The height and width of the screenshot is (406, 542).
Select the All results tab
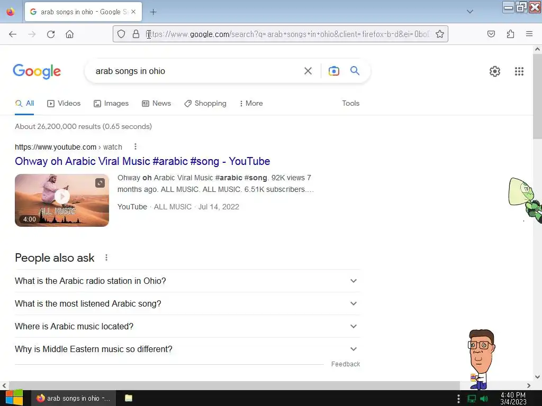pos(24,103)
